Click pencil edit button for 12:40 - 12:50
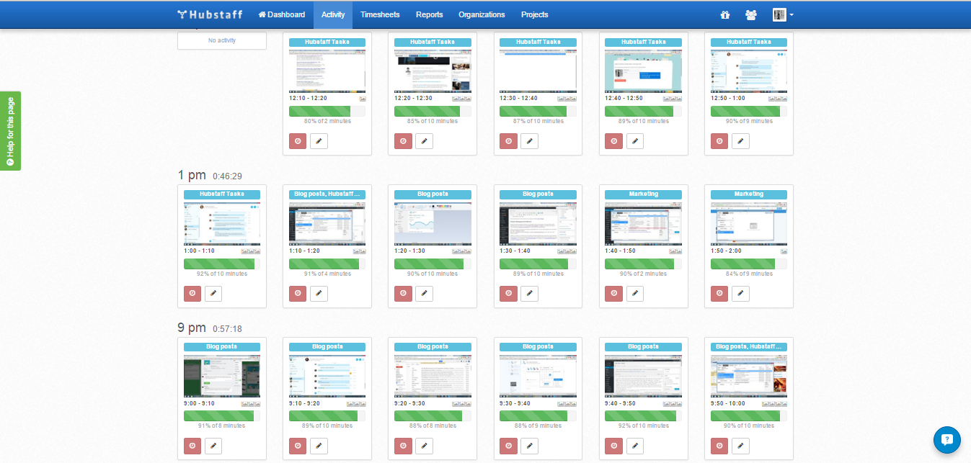Image resolution: width=971 pixels, height=463 pixels. point(634,141)
